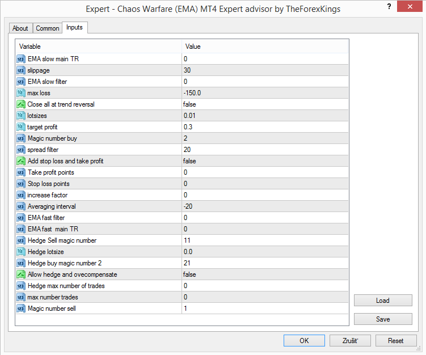Click the integer icon beside spread filter
This screenshot has height=355, width=426.
tap(21, 150)
